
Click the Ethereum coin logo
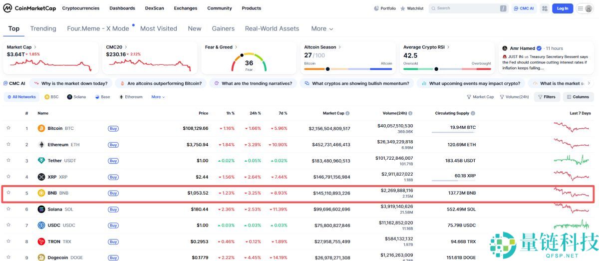click(x=41, y=145)
